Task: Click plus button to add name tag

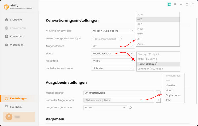Action: pos(158,100)
